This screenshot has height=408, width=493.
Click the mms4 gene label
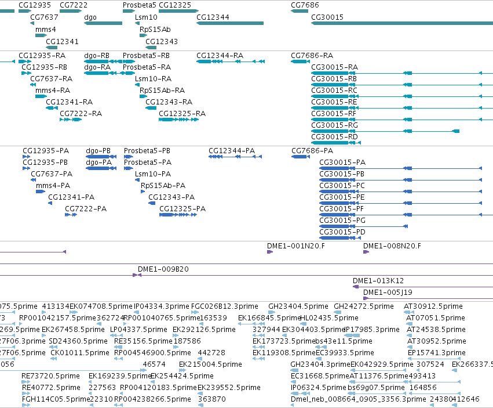46,30
